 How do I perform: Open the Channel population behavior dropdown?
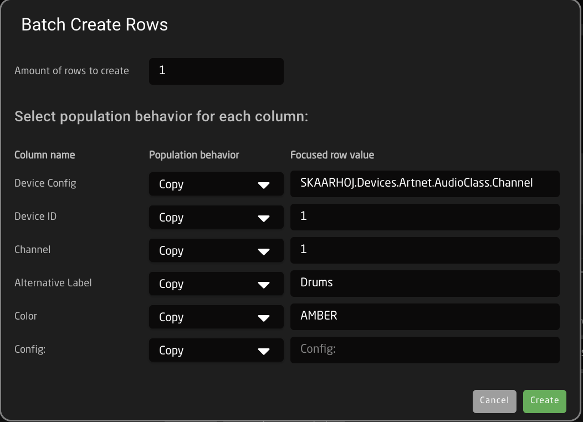[x=216, y=250]
